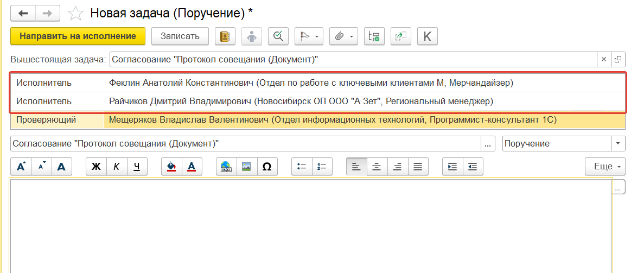Add to favorites with star icon
This screenshot has width=631, height=273.
tap(76, 12)
